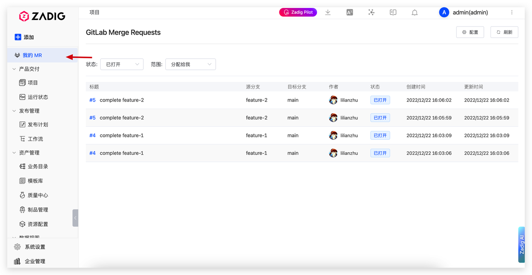Open the 状态 filter dropdown
The image size is (532, 275).
121,64
